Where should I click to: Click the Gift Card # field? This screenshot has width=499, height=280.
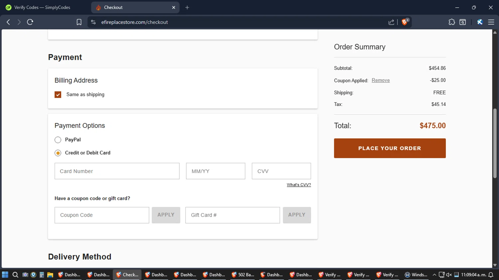(233, 215)
